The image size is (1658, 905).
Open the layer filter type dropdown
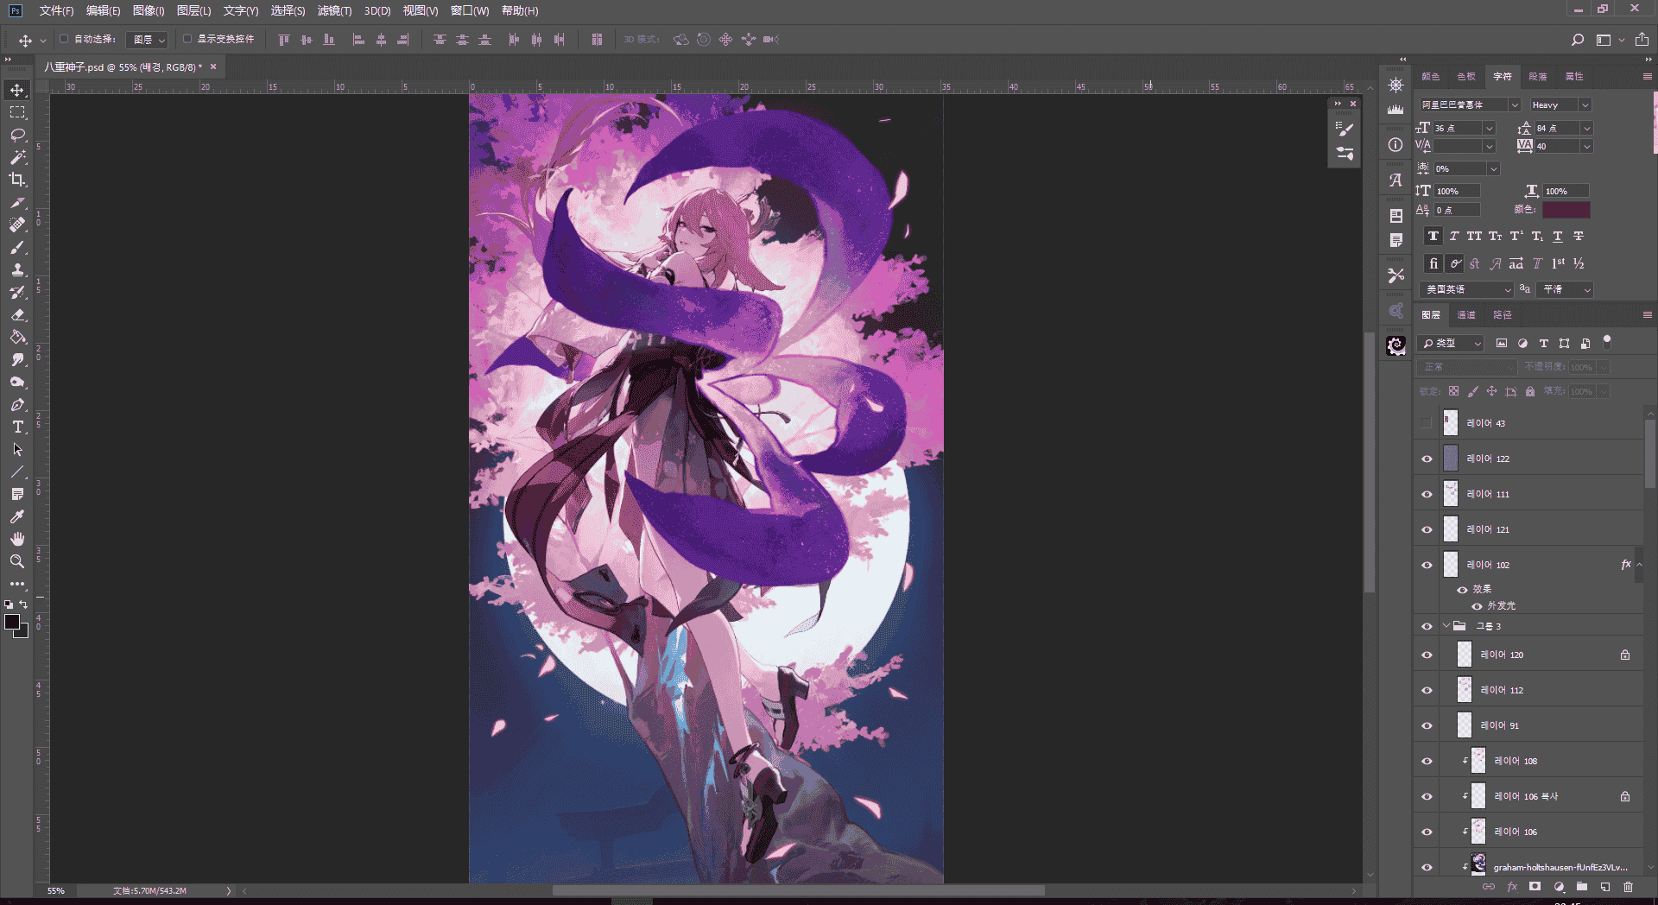click(1452, 343)
